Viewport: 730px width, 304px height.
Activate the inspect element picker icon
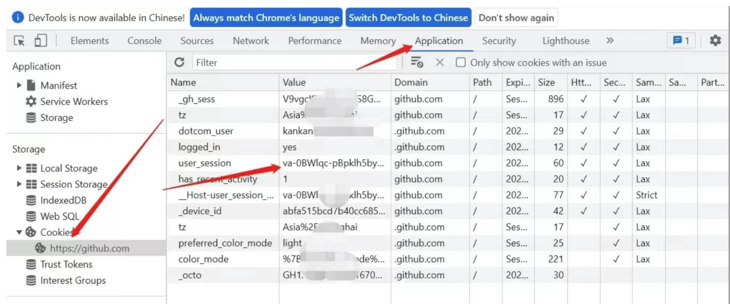[x=19, y=41]
